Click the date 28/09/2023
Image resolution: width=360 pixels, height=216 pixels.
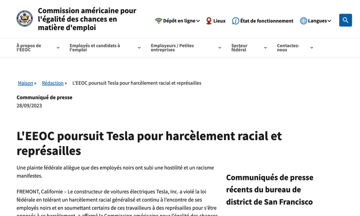point(29,106)
